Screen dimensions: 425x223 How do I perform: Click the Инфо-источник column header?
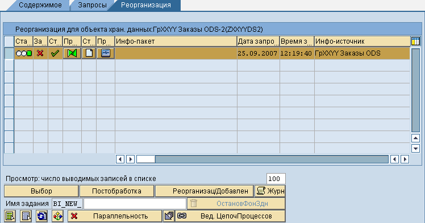(362, 41)
